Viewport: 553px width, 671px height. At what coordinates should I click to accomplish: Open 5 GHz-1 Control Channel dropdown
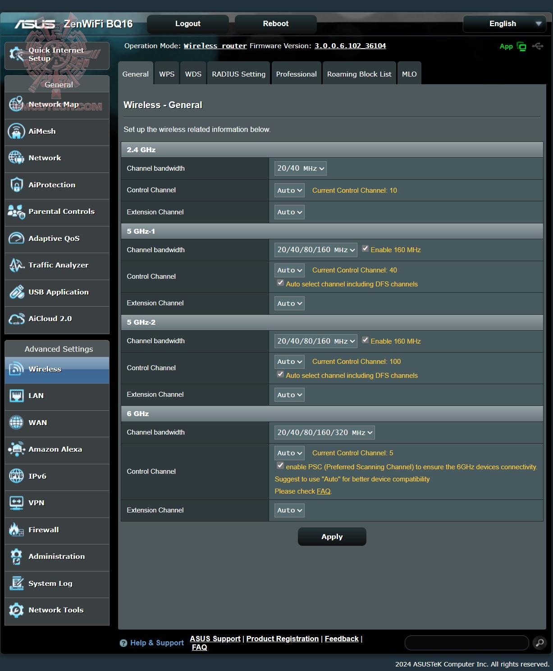(289, 270)
